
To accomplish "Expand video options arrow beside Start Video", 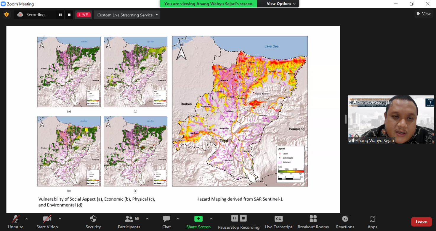I will click(60, 219).
